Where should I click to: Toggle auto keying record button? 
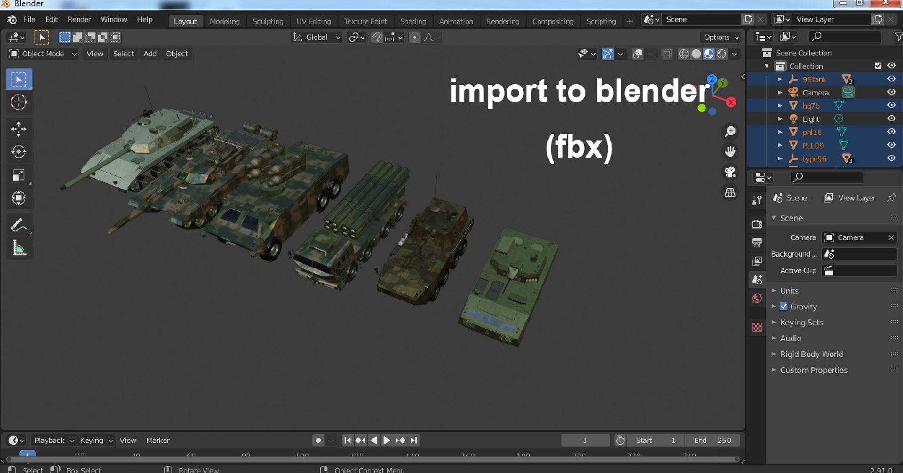[318, 441]
